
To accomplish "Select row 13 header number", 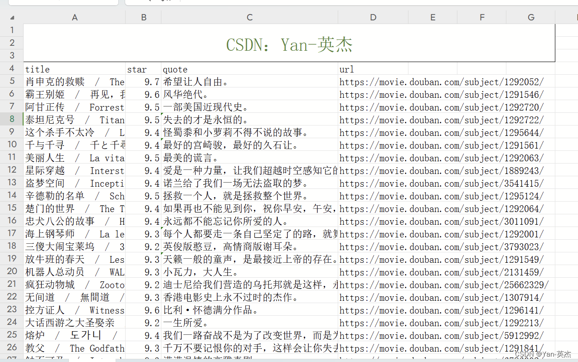I will 12,183.
